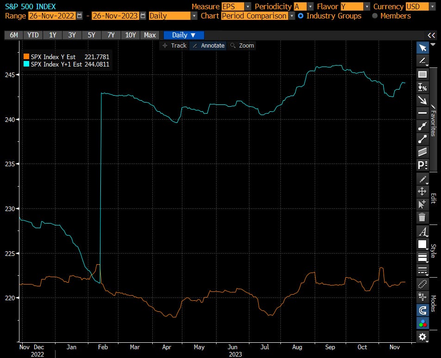The image size is (441, 358).
Task: Click the Measure EPS input field
Action: (x=233, y=6)
